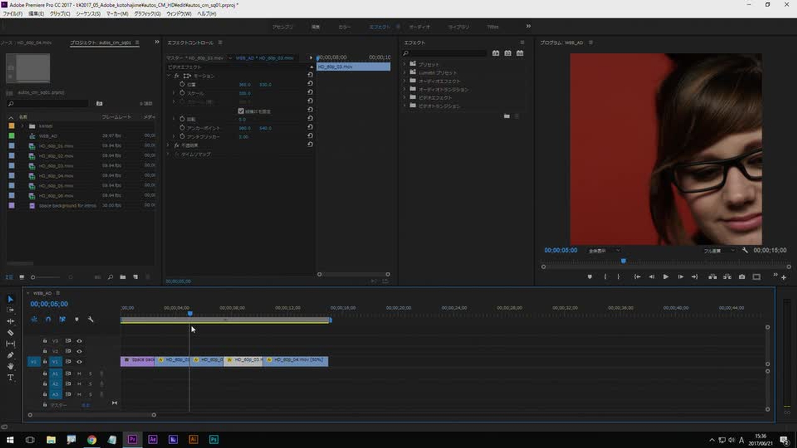Open the Sequence menu

tap(88, 14)
